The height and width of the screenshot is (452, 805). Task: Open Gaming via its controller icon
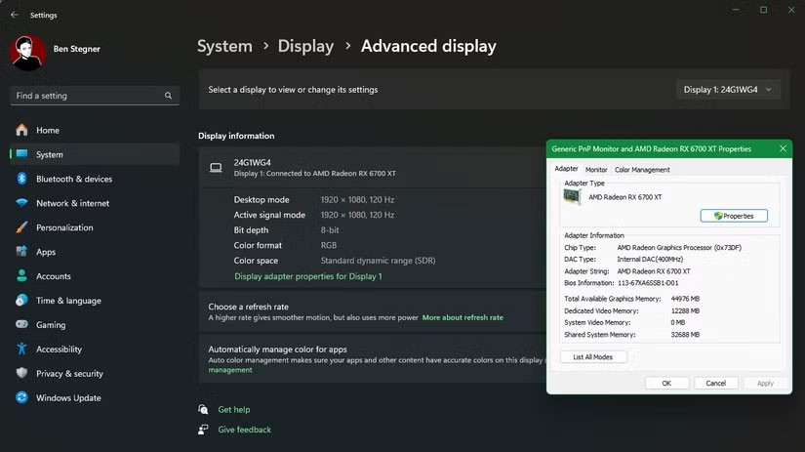21,325
